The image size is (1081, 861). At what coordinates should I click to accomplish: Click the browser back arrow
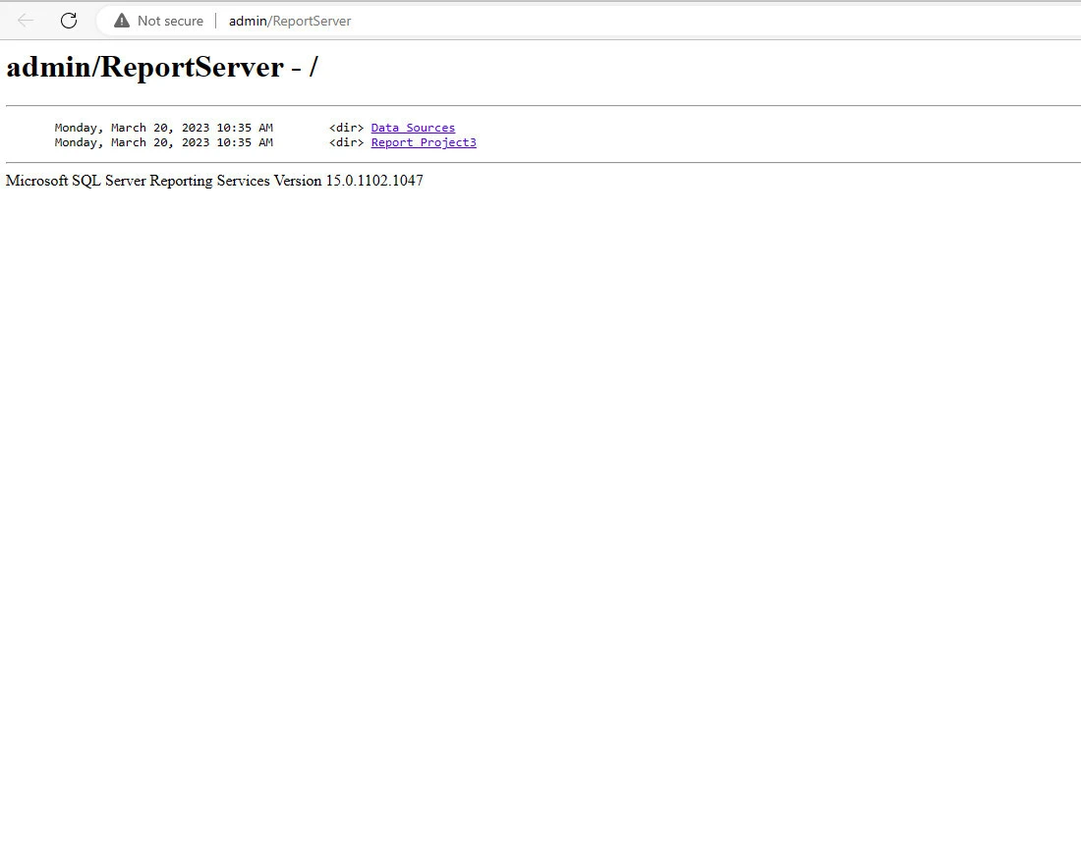coord(26,21)
